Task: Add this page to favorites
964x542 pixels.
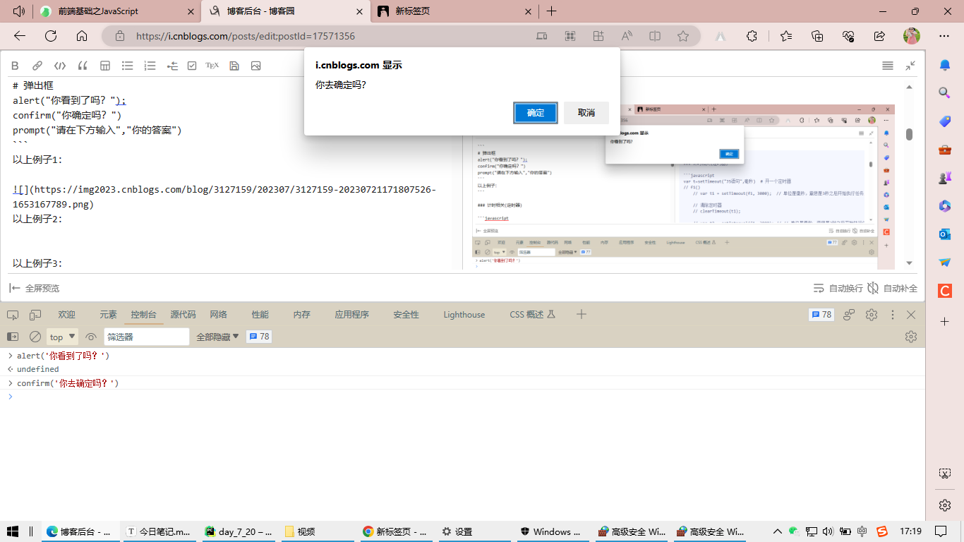Action: tap(682, 36)
